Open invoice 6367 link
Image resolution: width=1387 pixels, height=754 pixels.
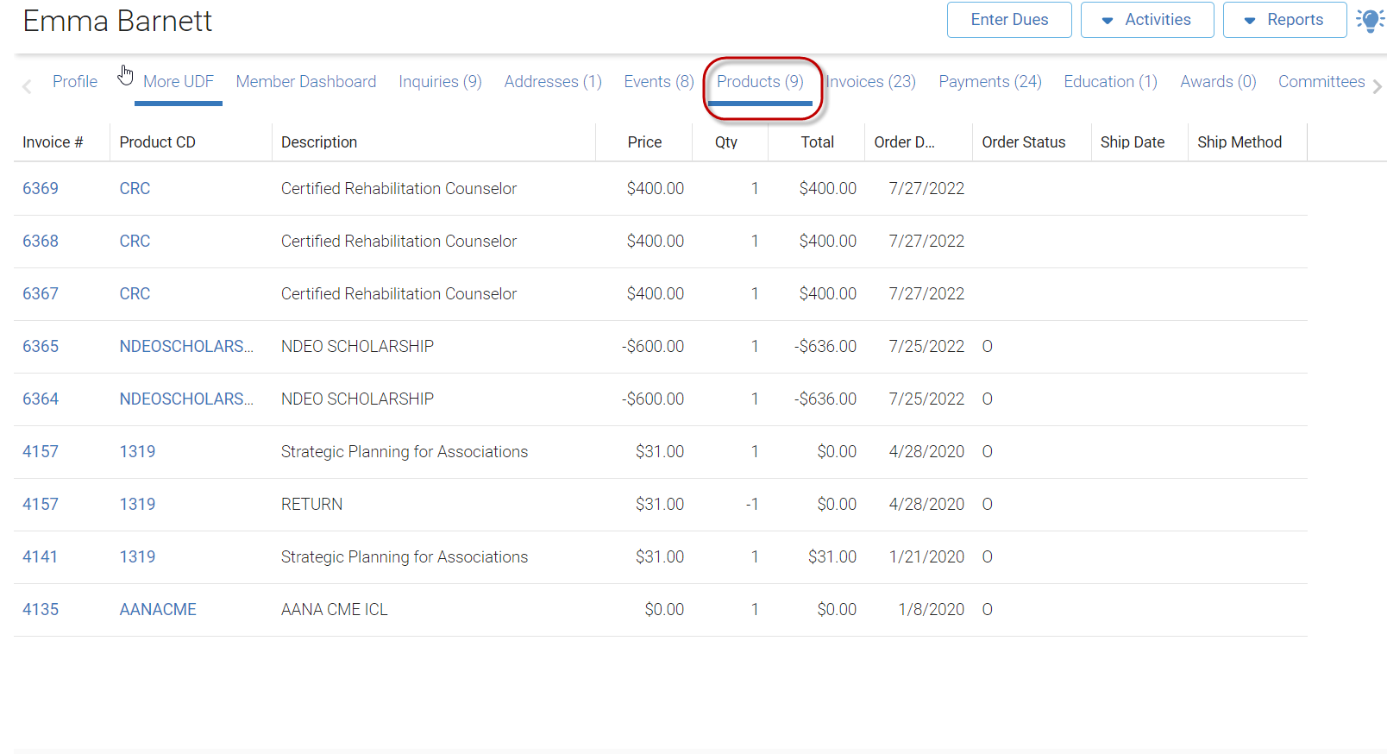[x=41, y=294]
